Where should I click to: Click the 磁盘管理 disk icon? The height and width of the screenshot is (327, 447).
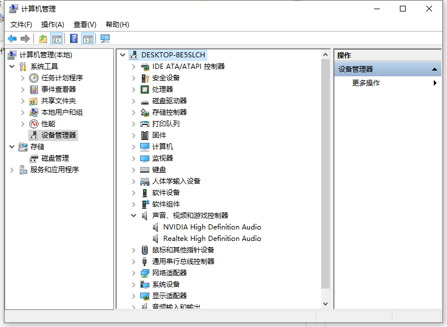click(x=34, y=158)
